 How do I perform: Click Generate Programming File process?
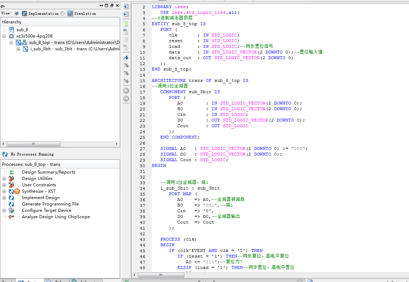[50, 204]
